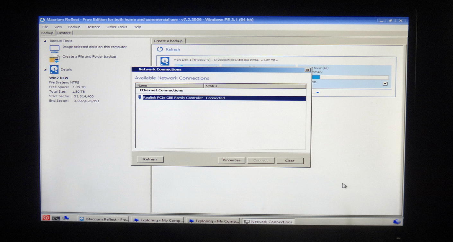Click the MBR Disk 1 ST2000DM001 label
The height and width of the screenshot is (242, 453).
click(x=225, y=60)
